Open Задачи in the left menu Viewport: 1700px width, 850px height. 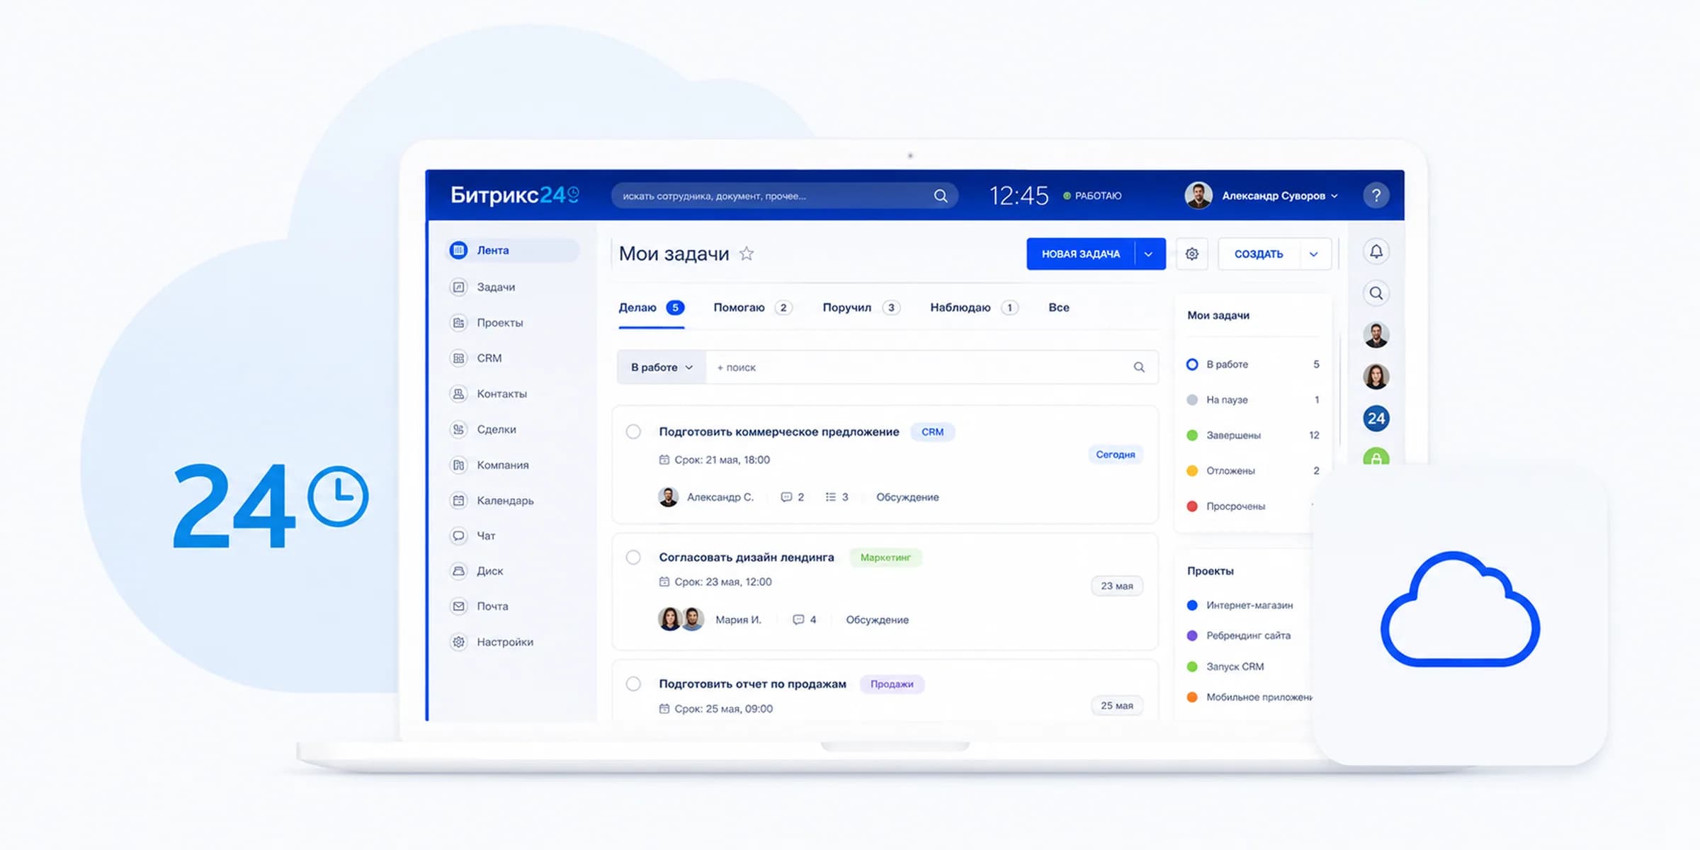(496, 287)
